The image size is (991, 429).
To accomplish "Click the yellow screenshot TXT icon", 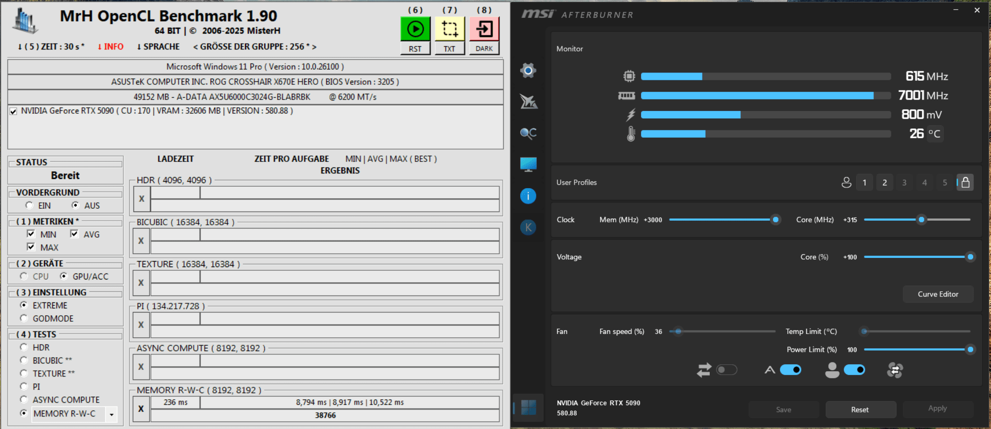I will coord(450,29).
